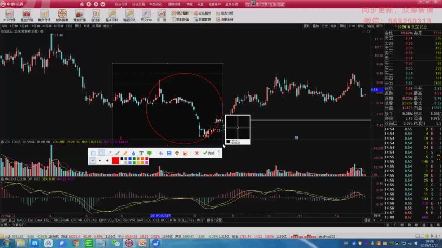Screen dimensions: 442x248
Task: Open file explorer from the taskbar
Action: coord(21,243)
